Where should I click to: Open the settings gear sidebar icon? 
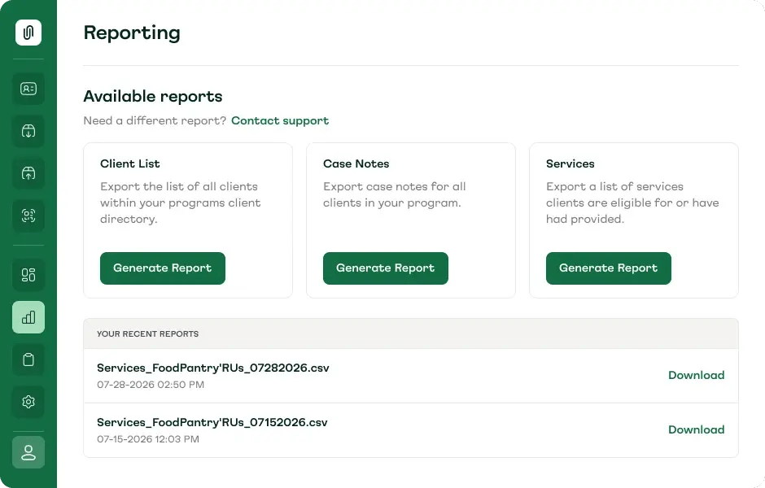pos(28,402)
